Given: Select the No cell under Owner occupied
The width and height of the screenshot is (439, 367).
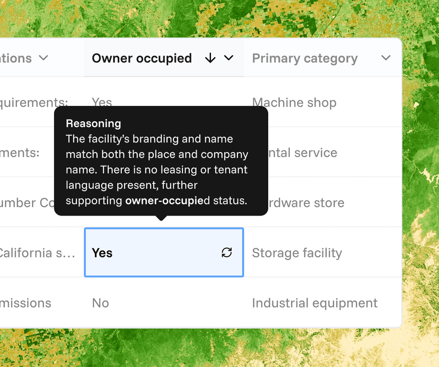Looking at the screenshot, I should [100, 303].
